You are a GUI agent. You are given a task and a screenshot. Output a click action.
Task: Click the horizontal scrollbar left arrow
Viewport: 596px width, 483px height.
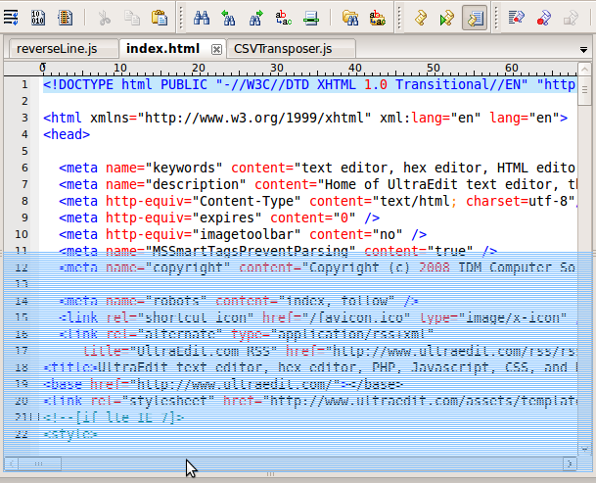pyautogui.click(x=12, y=463)
